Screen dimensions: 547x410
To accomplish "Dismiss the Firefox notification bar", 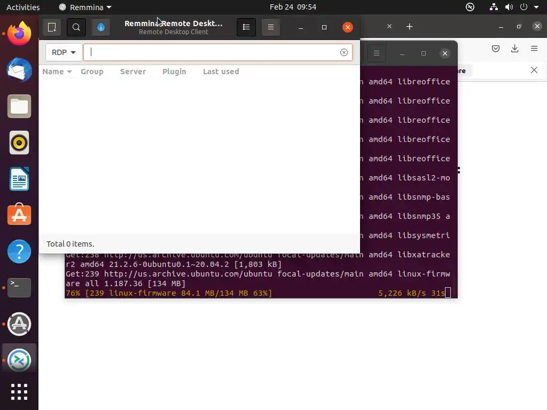I will (534, 70).
